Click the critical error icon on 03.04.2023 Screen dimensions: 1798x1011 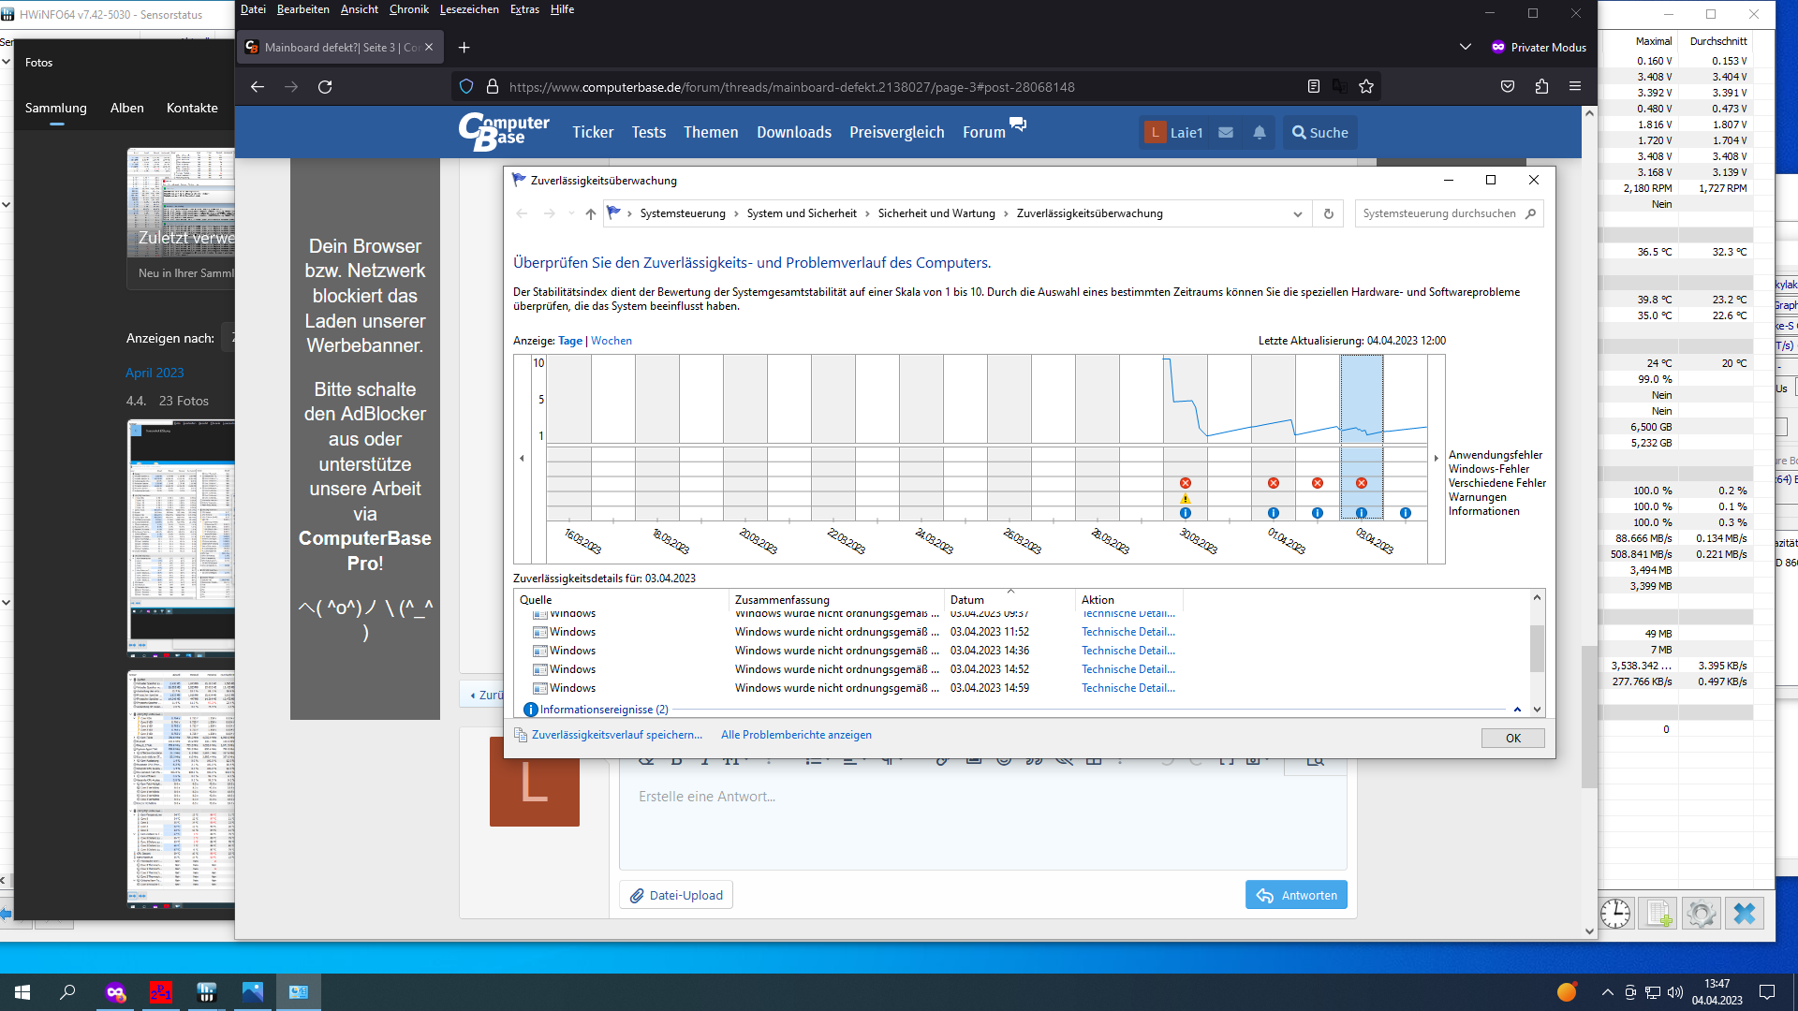(x=1362, y=483)
